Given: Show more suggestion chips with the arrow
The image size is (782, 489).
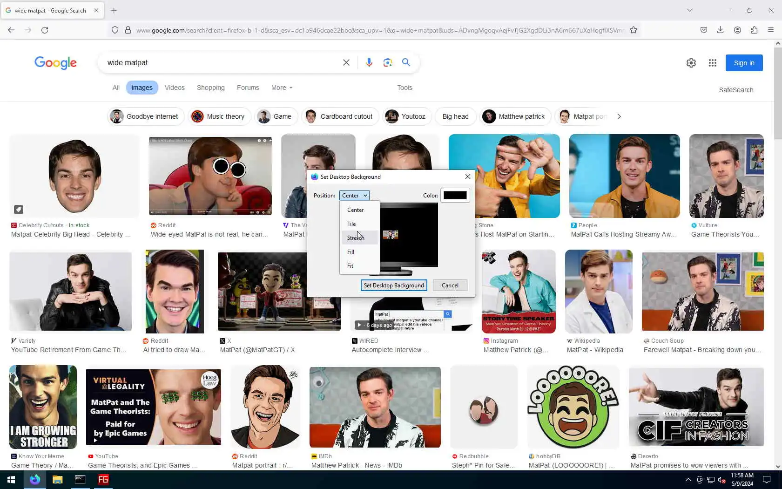Looking at the screenshot, I should pos(619,116).
